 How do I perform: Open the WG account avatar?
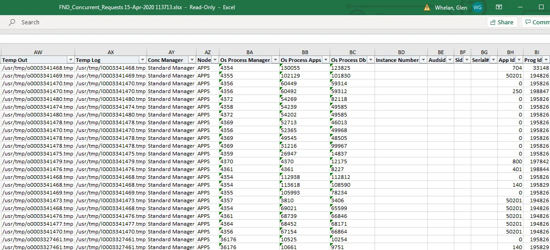tap(478, 7)
